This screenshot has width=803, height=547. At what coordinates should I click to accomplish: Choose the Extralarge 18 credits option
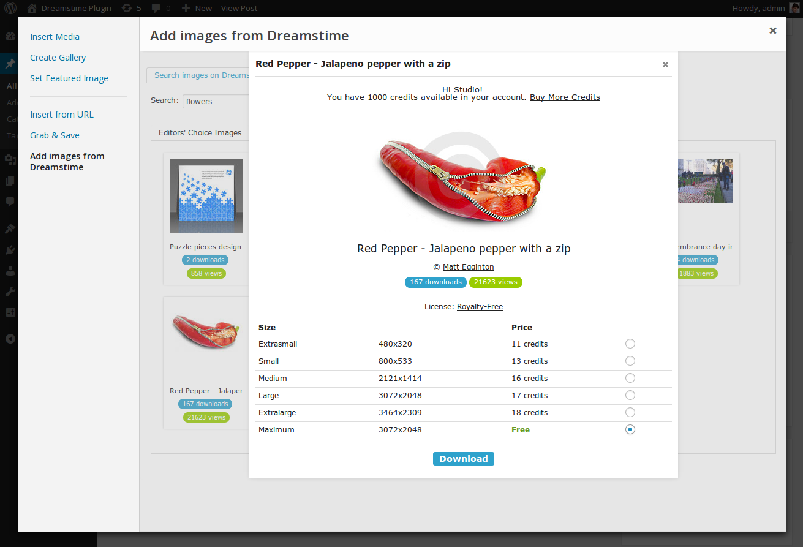click(630, 412)
